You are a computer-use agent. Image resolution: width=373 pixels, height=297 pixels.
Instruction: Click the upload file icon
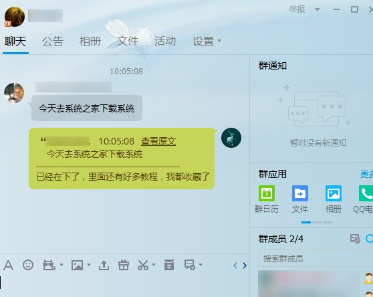pyautogui.click(x=104, y=265)
